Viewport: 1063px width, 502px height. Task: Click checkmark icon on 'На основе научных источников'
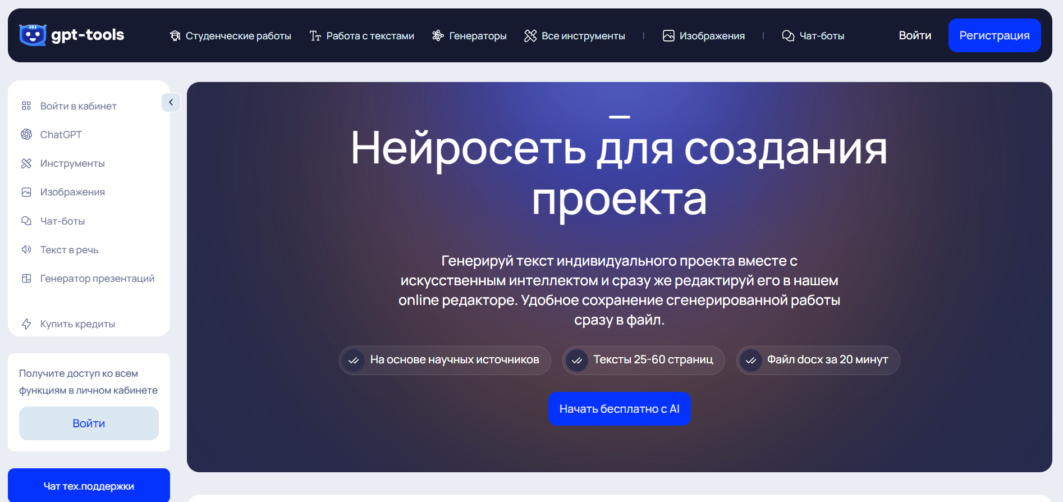354,360
